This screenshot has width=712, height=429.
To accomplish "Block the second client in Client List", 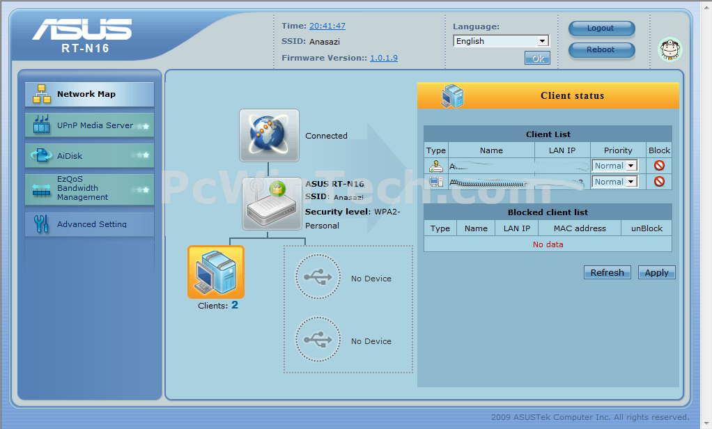I will click(659, 182).
